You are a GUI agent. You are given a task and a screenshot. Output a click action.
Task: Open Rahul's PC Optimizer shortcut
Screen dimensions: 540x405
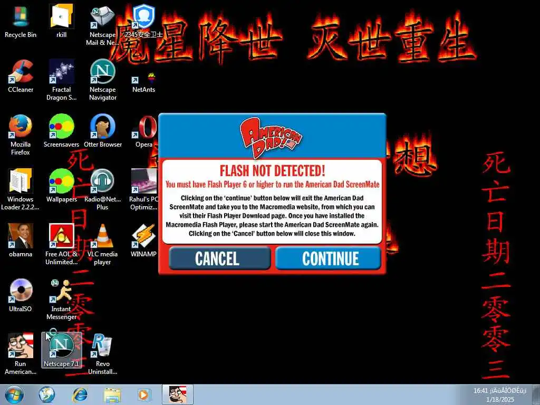143,189
